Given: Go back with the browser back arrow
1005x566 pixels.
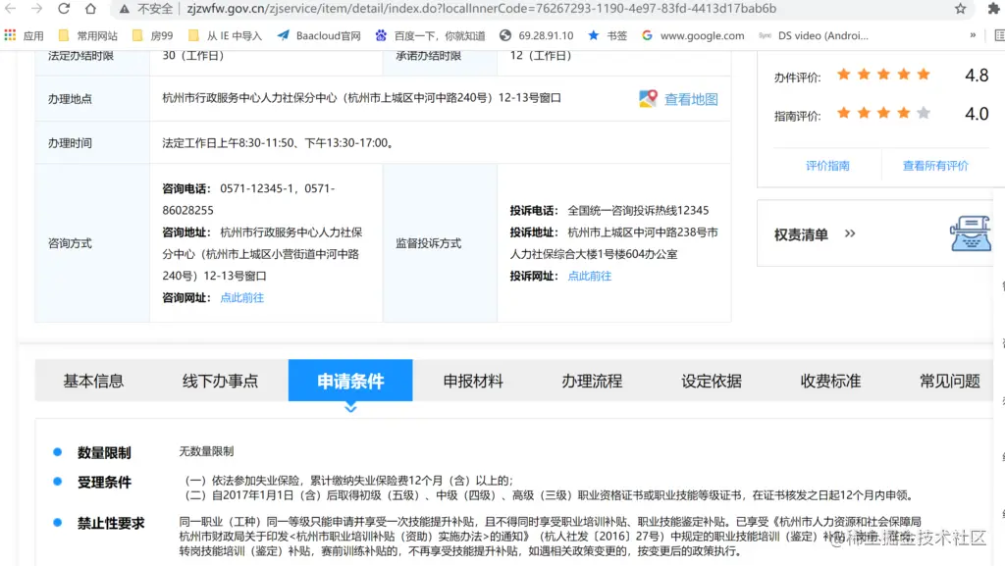Looking at the screenshot, I should (10, 8).
